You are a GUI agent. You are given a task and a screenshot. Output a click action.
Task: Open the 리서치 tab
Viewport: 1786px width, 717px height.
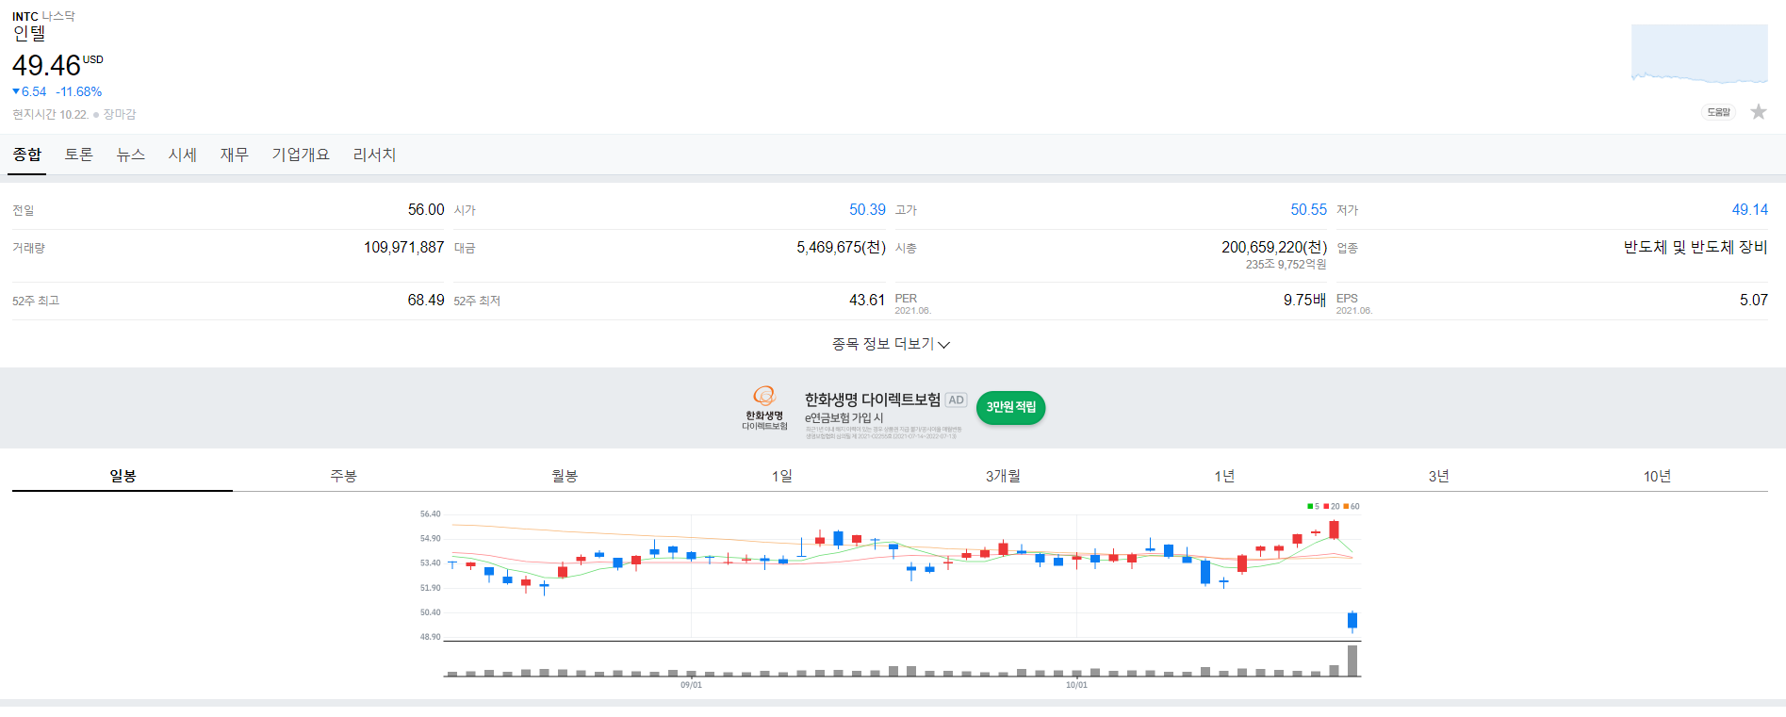(x=374, y=155)
